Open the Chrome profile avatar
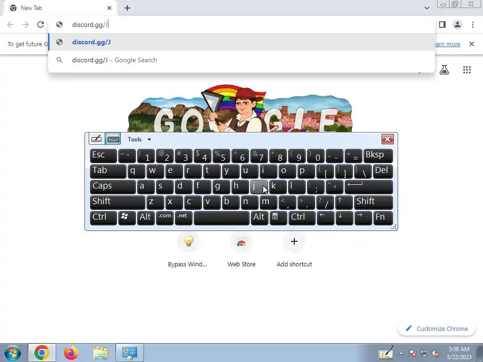Viewport: 483px width, 362px height. coord(458,25)
